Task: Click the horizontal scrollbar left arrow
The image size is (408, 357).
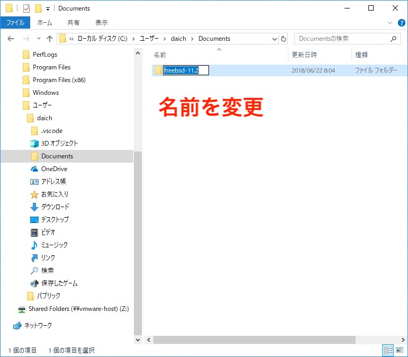Action: [149, 340]
